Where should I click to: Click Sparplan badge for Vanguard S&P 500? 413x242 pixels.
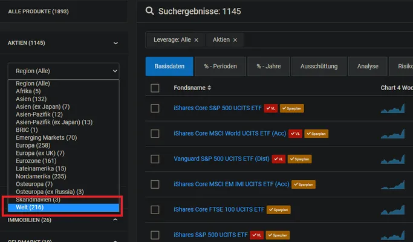click(x=300, y=159)
